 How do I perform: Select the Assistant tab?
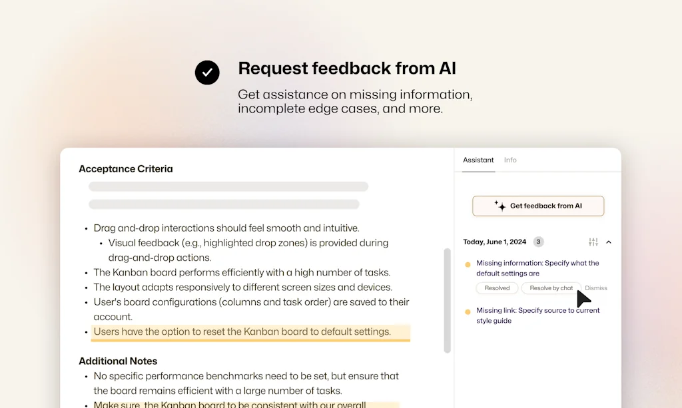tap(478, 160)
